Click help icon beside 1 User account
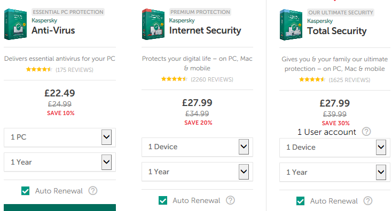The image size is (392, 211). click(366, 132)
